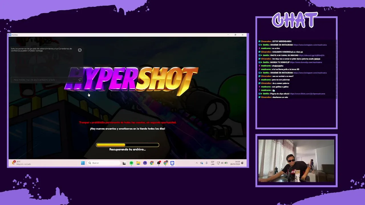Click 'HAGAMOS COMUNIDad un r4ato pe' message

(287, 52)
